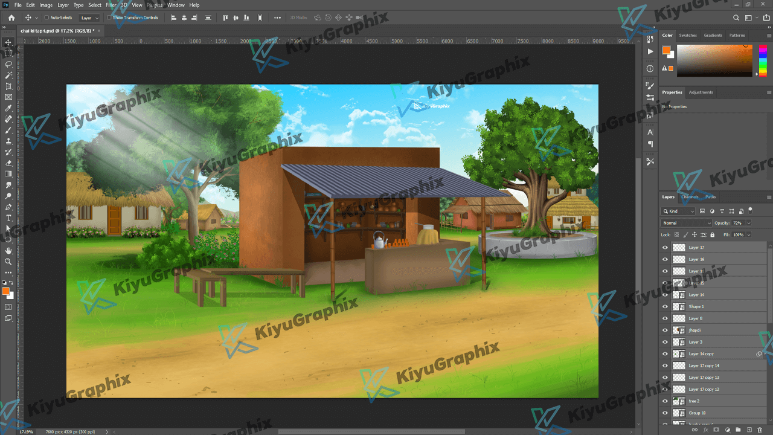The width and height of the screenshot is (773, 435).
Task: Open the Normal blend mode dropdown
Action: pyautogui.click(x=687, y=223)
